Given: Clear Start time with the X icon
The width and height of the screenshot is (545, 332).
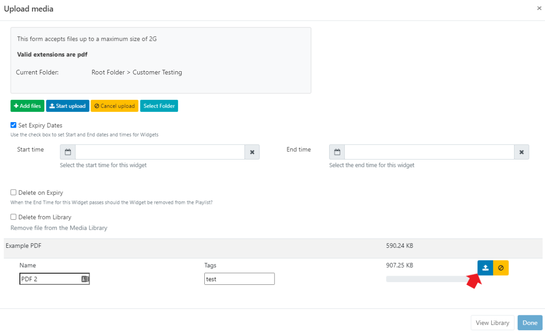Looking at the screenshot, I should coord(252,152).
